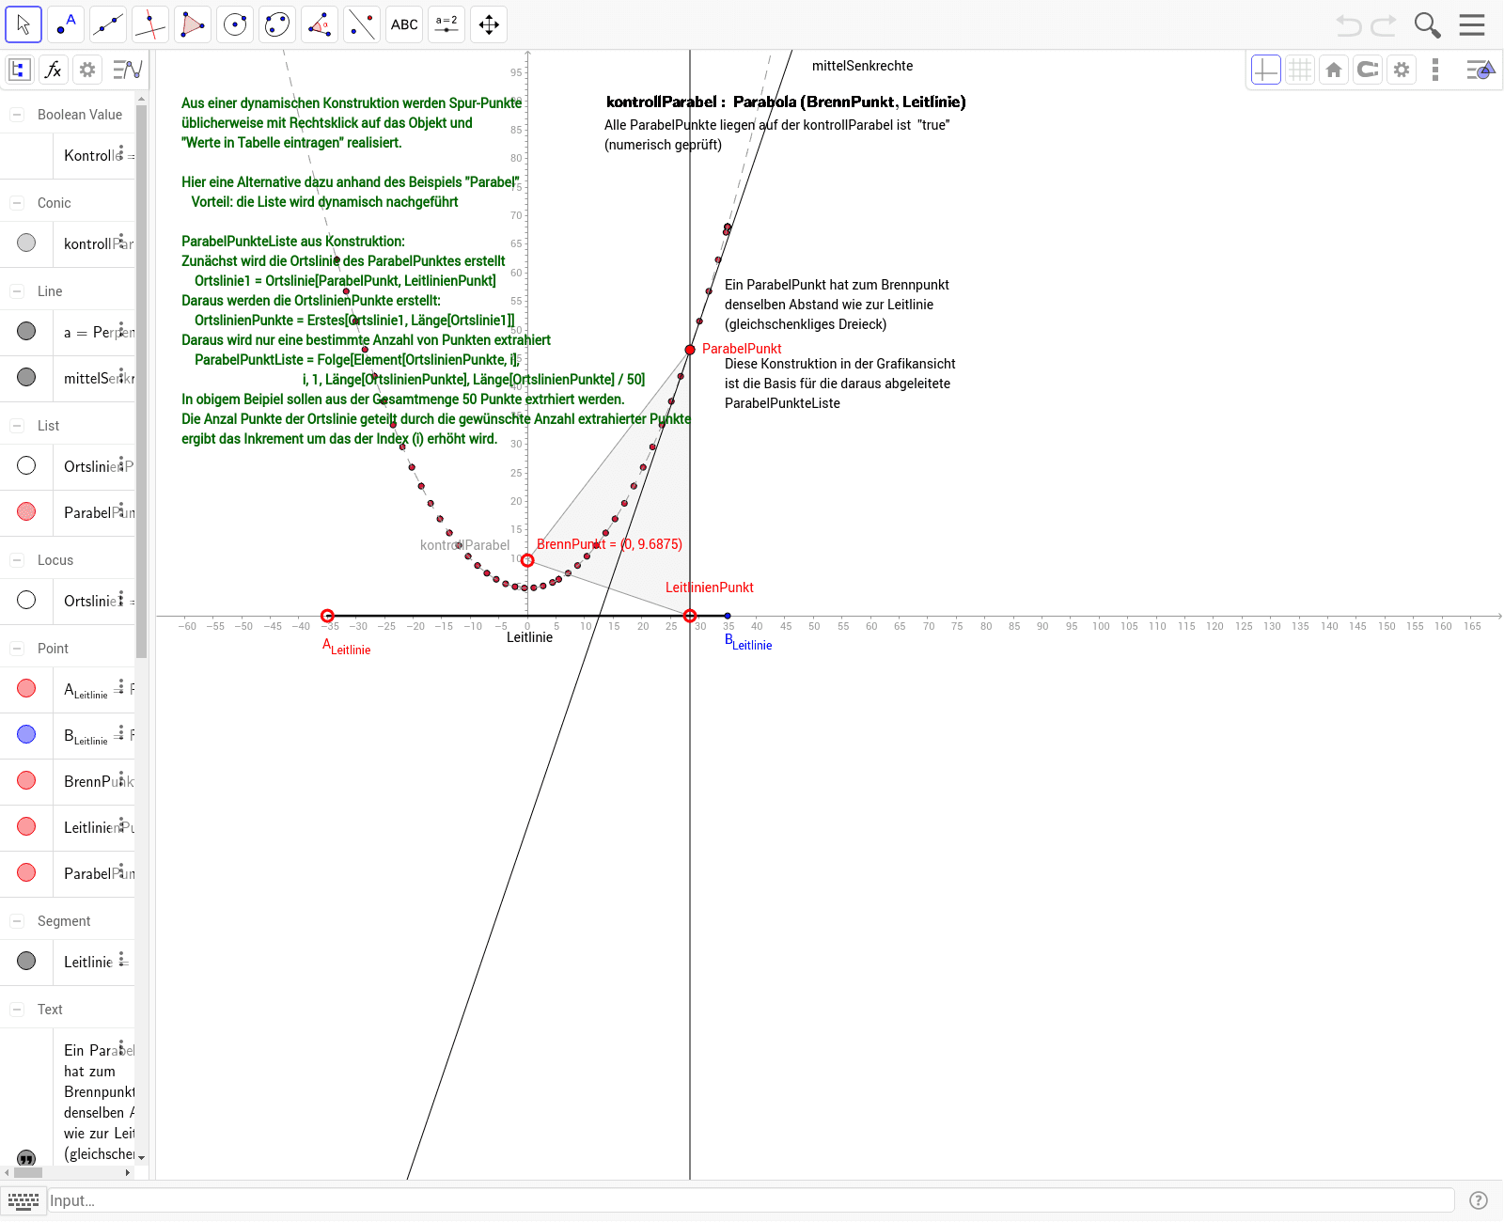Image resolution: width=1504 pixels, height=1222 pixels.
Task: Toggle axes display in graphics style bar
Action: pos(1266,70)
